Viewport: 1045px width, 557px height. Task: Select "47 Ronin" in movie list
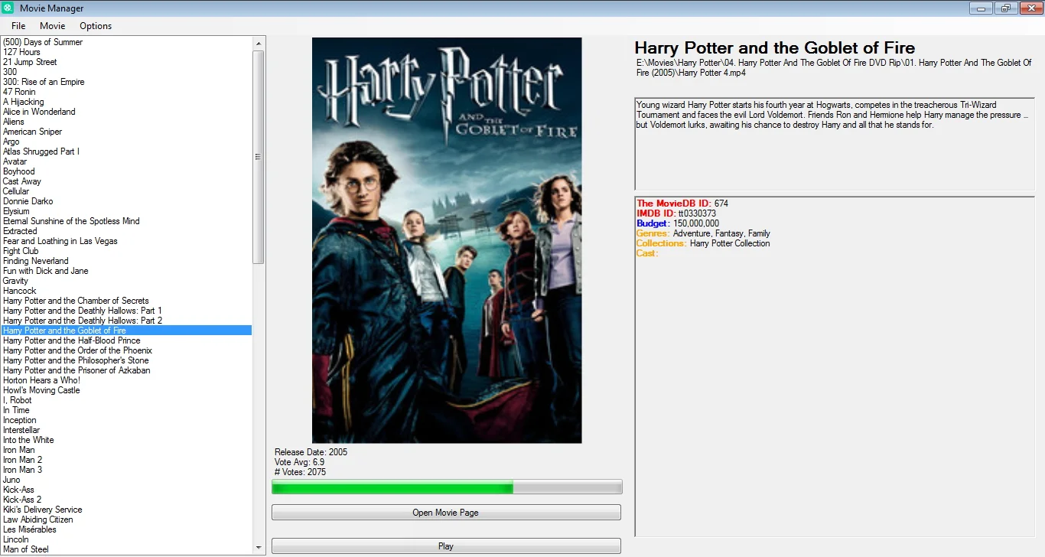(126, 92)
